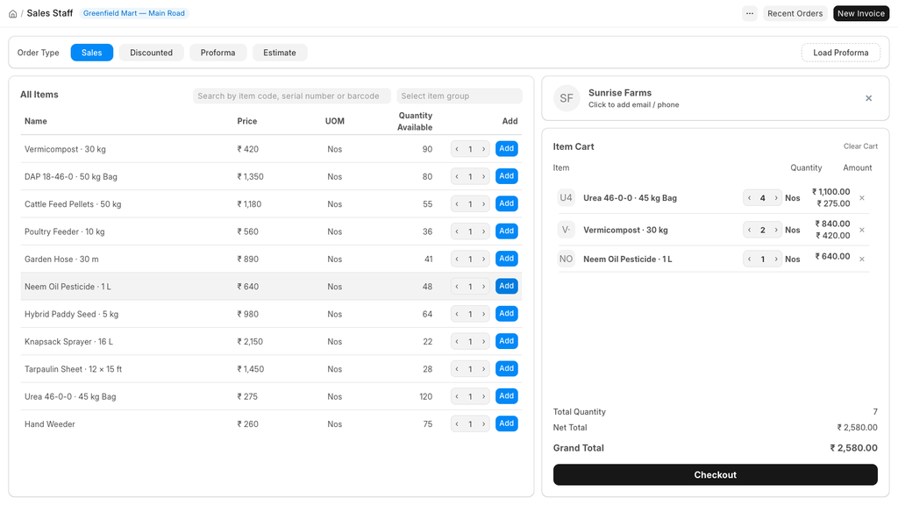Increase quantity for DAP 18-46-0 row
This screenshot has width=898, height=505.
coord(484,176)
